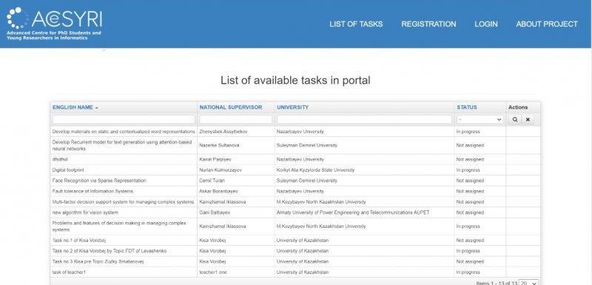Image resolution: width=592 pixels, height=285 pixels.
Task: Click supervisor 'teacher1 one'
Action: coord(213,272)
